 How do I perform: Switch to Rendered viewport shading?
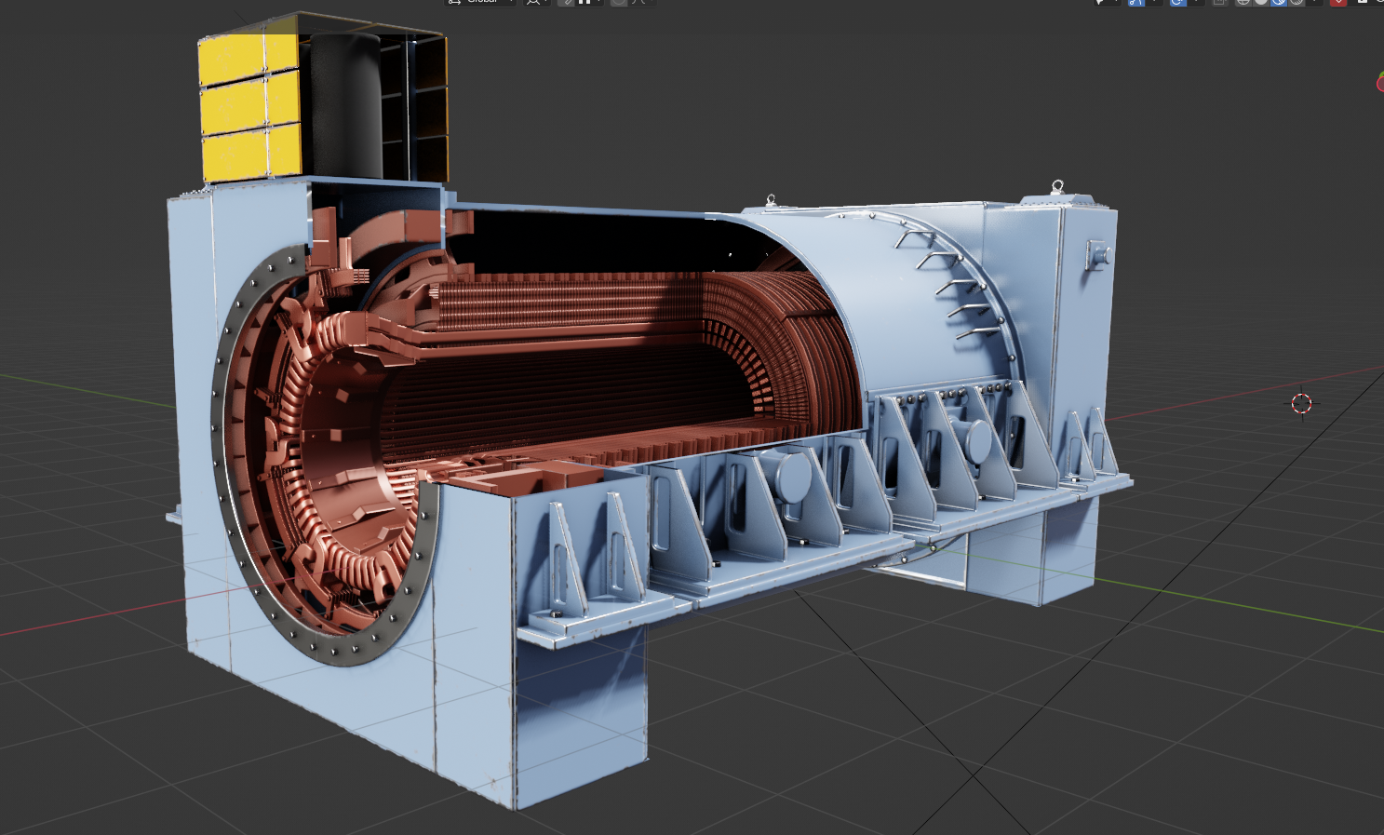click(1297, 2)
